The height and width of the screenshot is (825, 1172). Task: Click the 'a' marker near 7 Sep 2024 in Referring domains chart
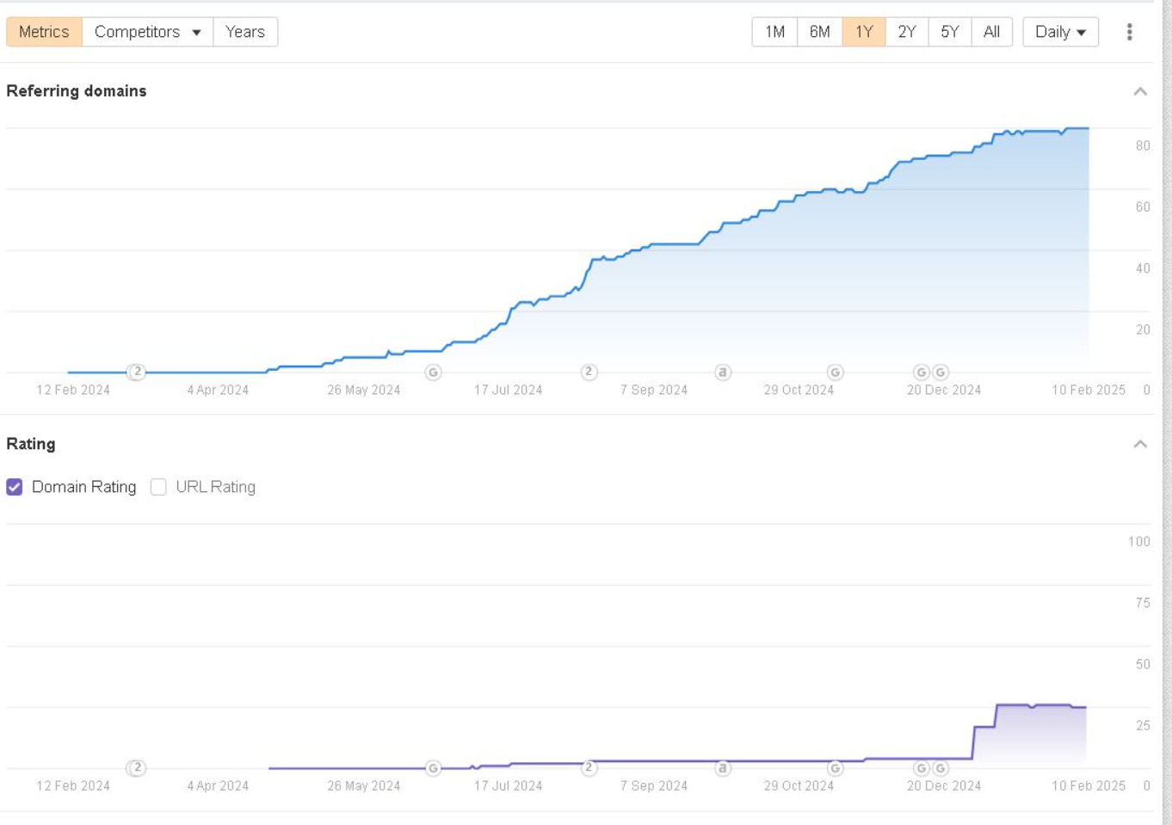point(723,372)
